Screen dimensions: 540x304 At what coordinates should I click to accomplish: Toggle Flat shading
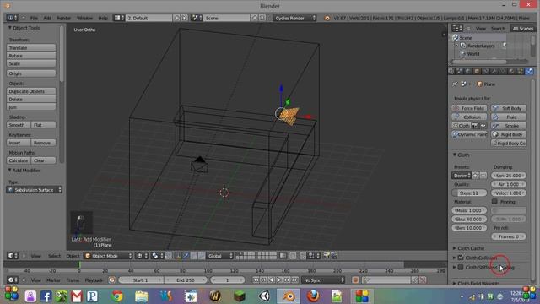point(43,125)
